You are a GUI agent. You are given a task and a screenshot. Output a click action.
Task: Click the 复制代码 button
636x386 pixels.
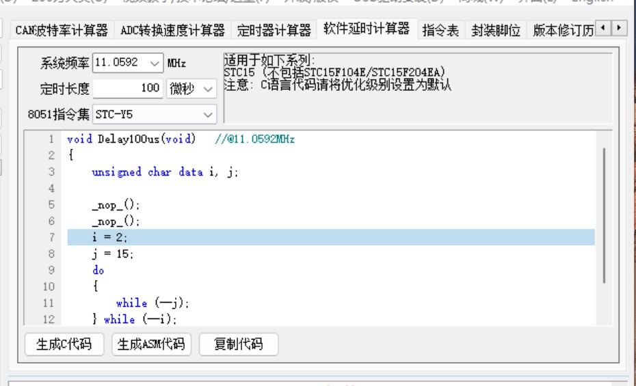pos(239,344)
